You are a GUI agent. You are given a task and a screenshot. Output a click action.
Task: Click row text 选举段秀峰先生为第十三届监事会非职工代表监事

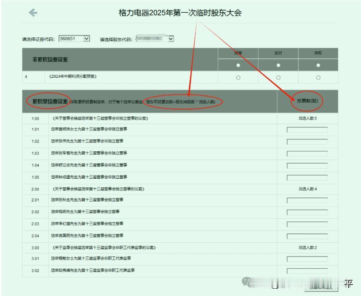click(93, 270)
